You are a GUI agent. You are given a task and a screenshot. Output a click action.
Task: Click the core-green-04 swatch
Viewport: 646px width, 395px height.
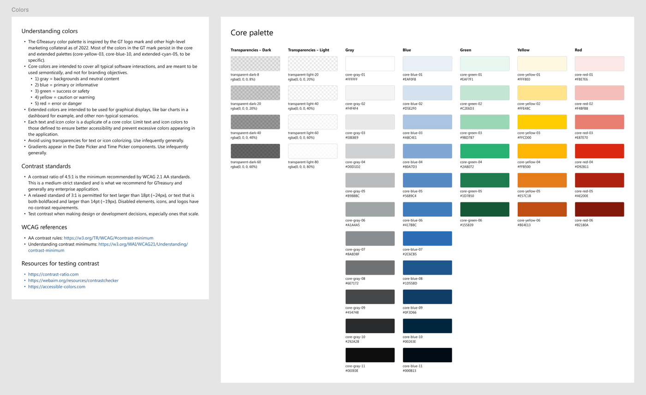[485, 151]
